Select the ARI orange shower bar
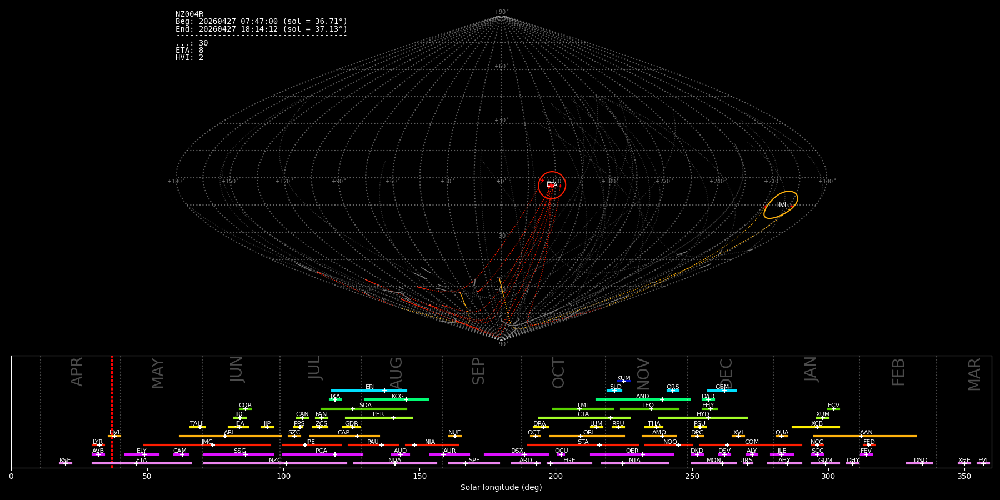1000x500 pixels. click(230, 436)
